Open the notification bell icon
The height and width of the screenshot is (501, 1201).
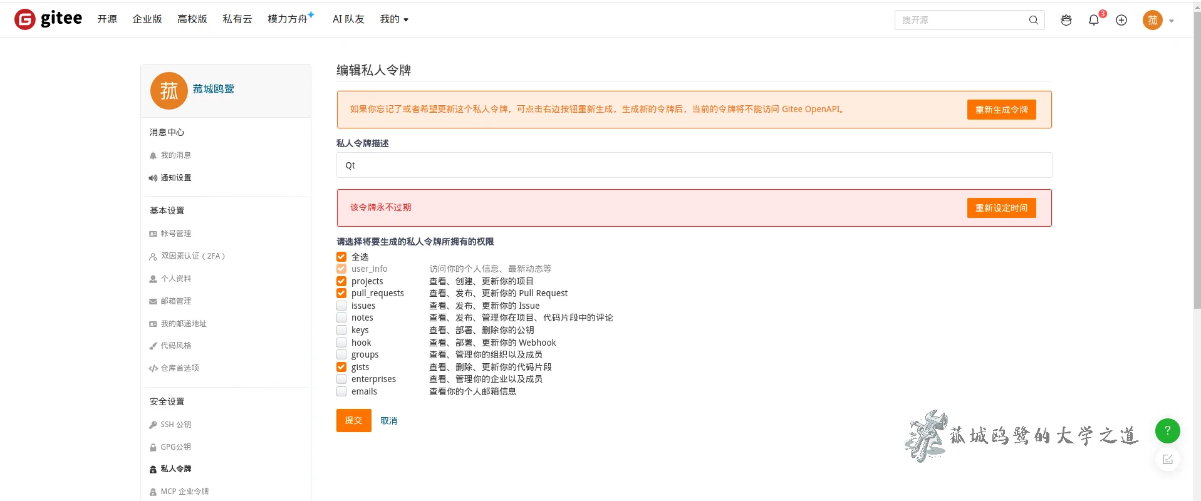tap(1093, 20)
